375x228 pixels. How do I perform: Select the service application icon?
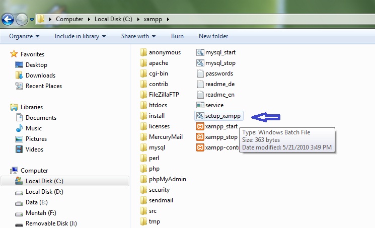coord(200,105)
